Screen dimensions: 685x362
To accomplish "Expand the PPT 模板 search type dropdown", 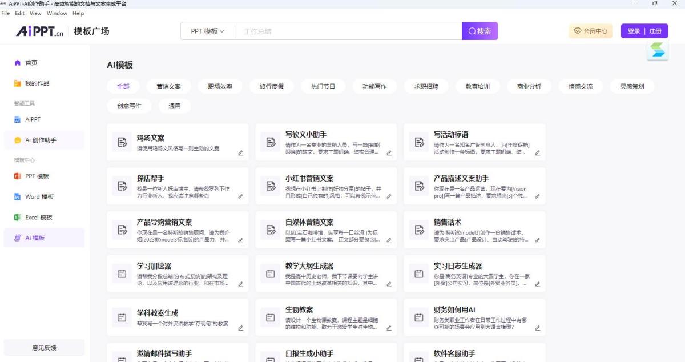I will 208,31.
